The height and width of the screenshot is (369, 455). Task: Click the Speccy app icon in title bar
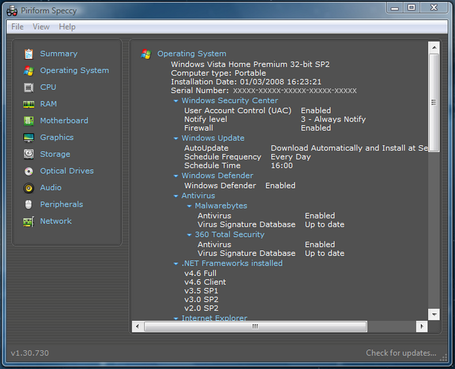(x=12, y=11)
